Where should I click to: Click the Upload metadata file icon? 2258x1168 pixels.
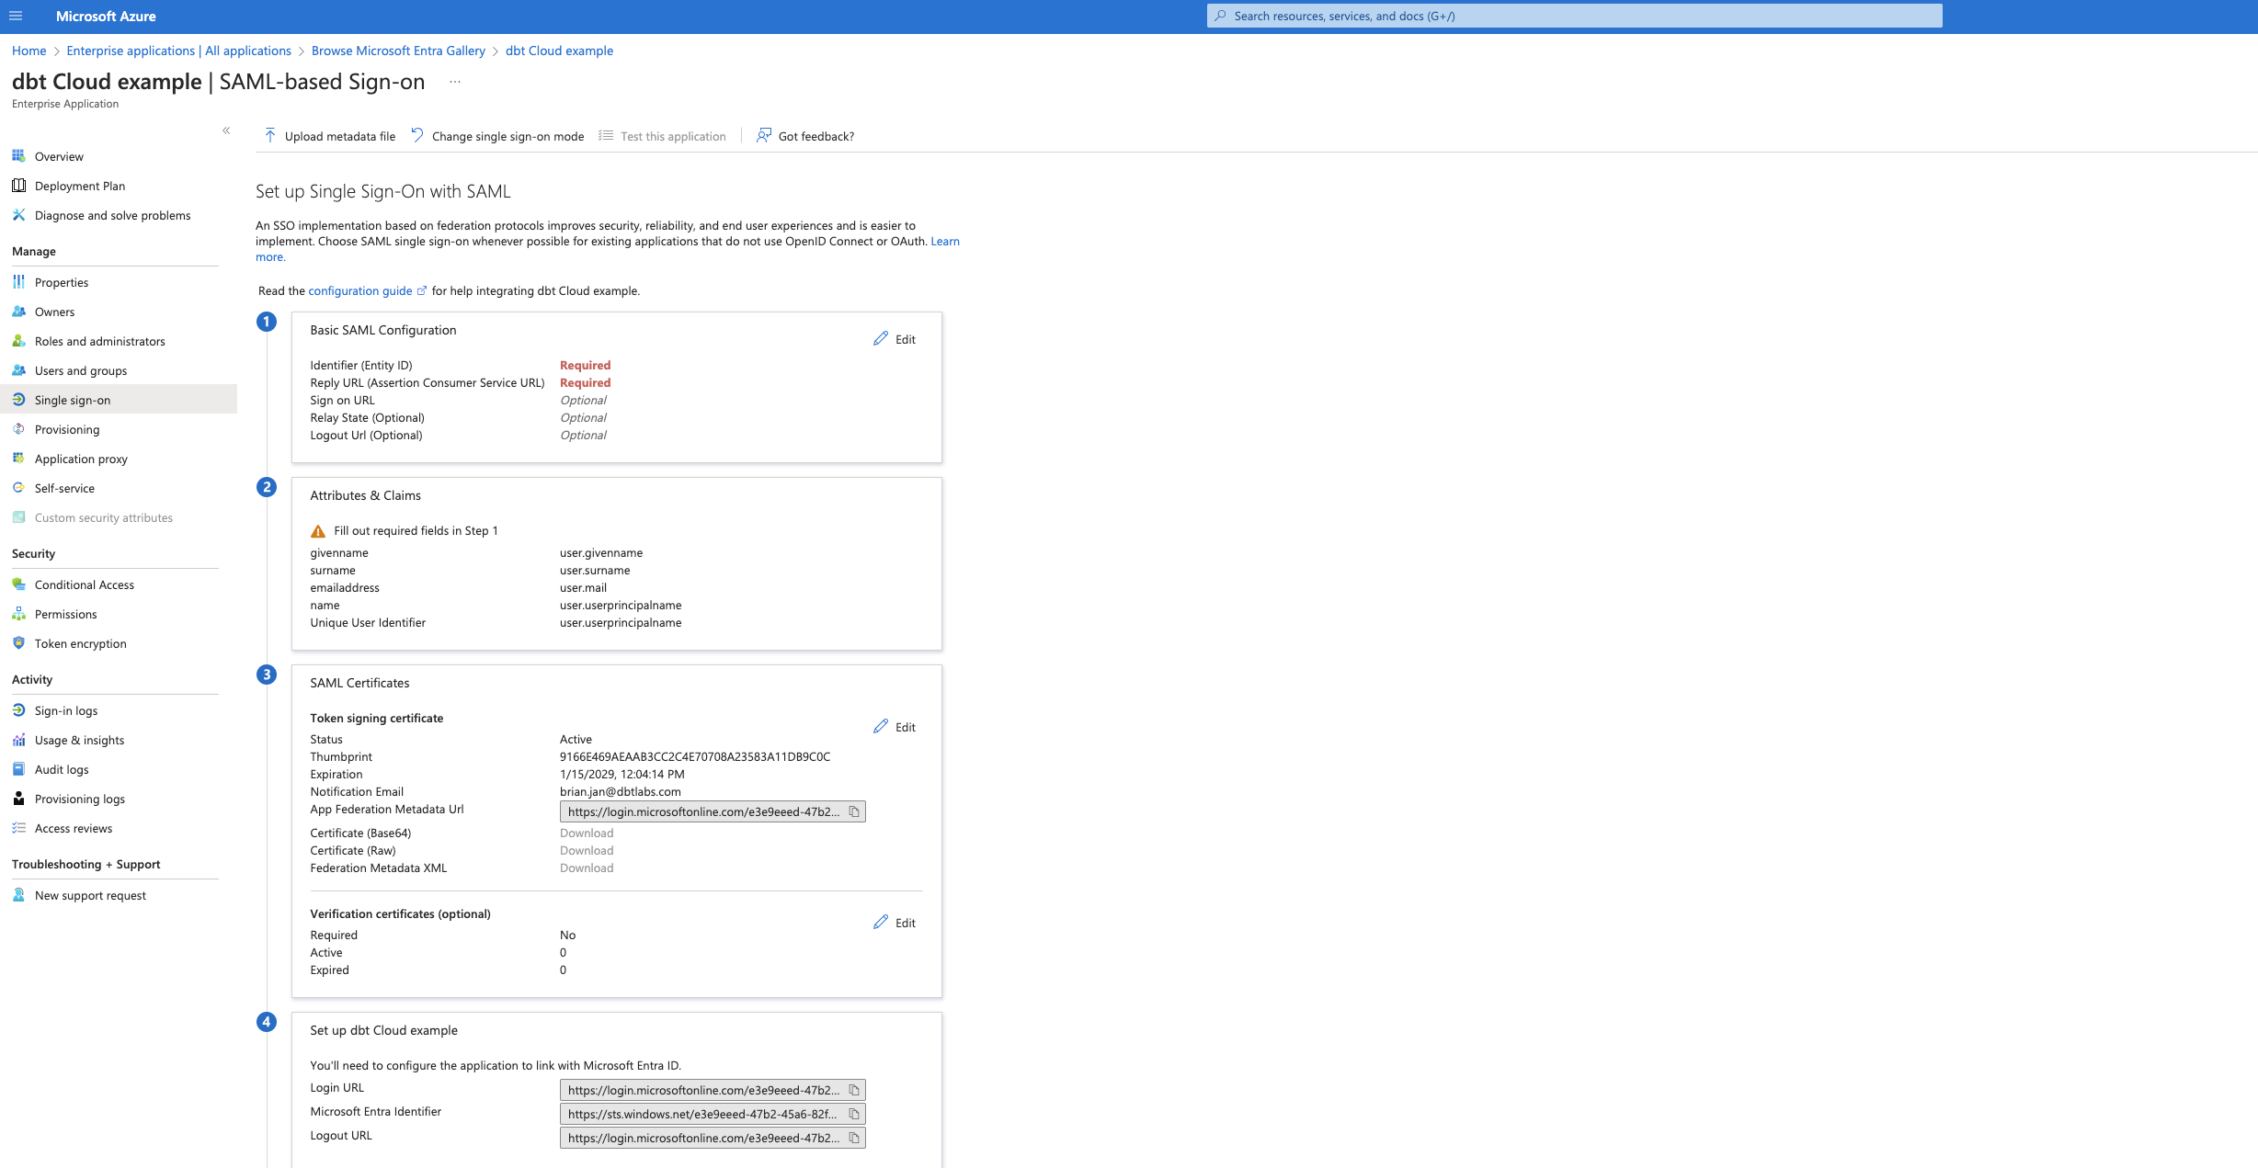[269, 136]
